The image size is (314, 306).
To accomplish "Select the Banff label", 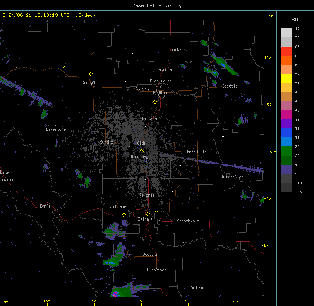I will point(45,206).
